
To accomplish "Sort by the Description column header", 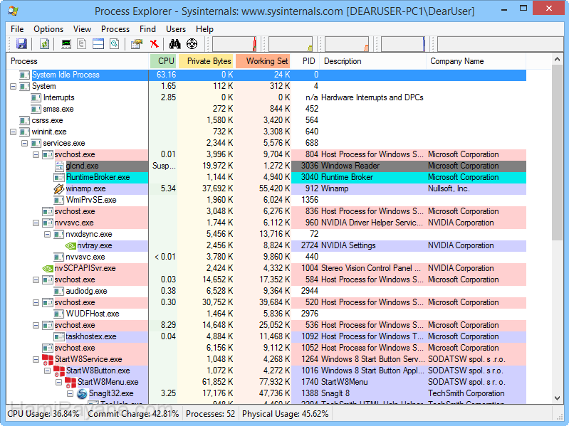I will coord(372,61).
